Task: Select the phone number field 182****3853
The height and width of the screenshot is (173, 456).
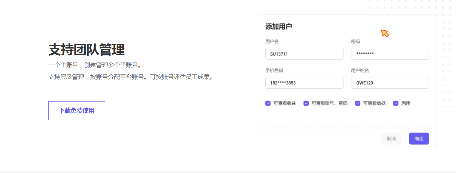Action: pyautogui.click(x=304, y=83)
